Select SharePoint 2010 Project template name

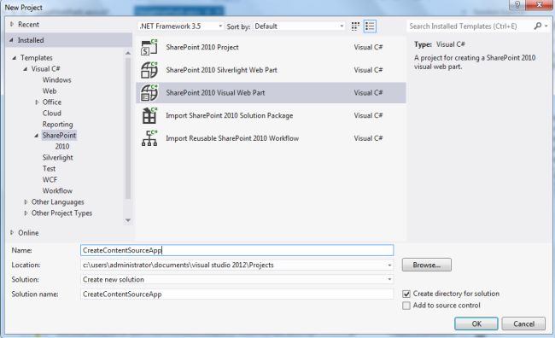(202, 47)
